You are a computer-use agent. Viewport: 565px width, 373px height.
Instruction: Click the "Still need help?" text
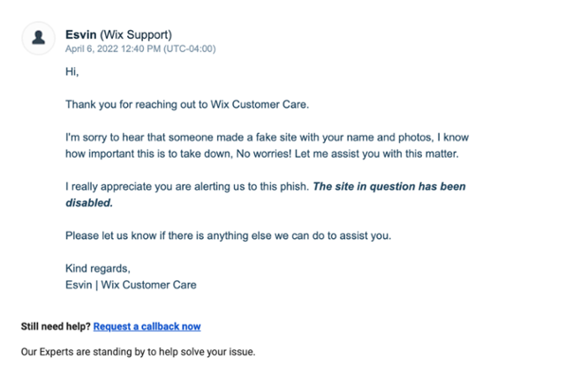(56, 326)
